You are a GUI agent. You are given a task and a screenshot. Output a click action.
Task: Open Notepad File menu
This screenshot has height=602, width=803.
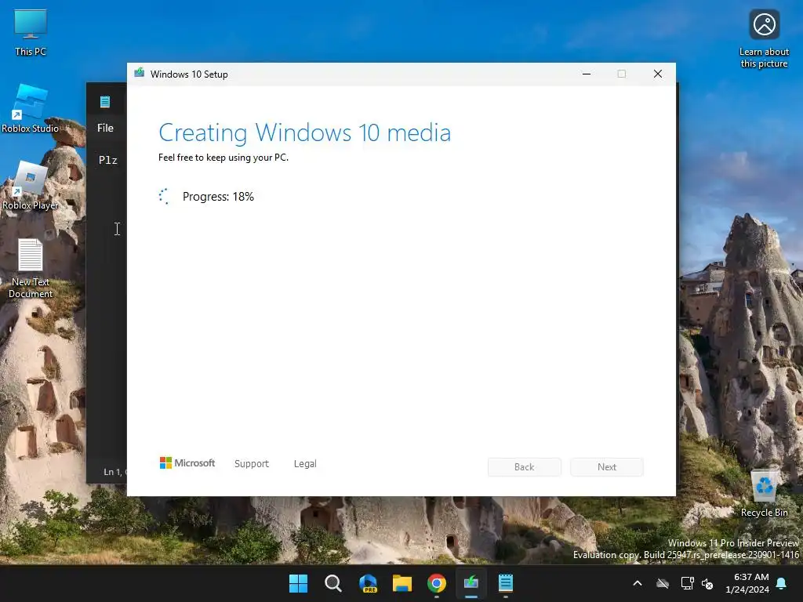(106, 128)
